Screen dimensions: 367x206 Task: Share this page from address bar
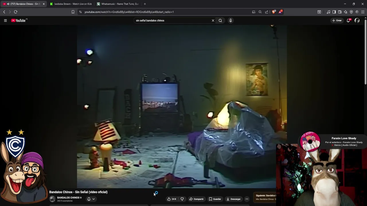click(x=267, y=12)
